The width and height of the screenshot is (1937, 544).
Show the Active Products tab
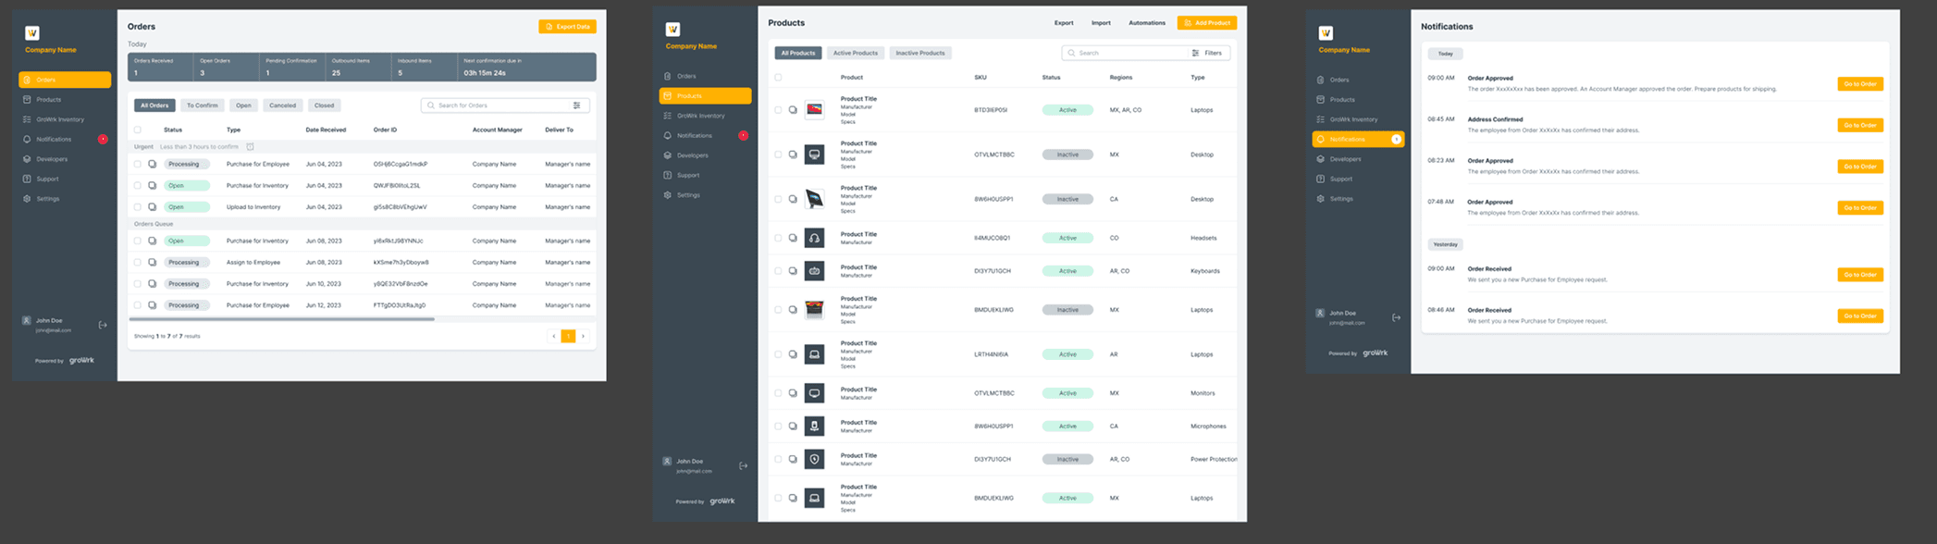pyautogui.click(x=856, y=53)
